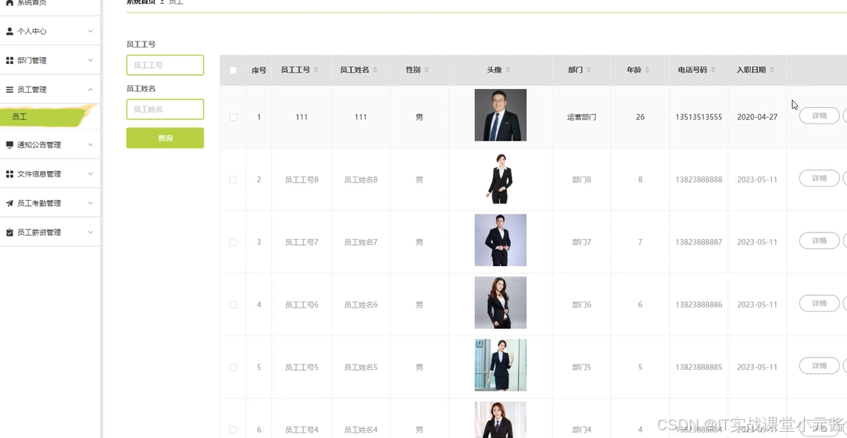Click 系统首页 breadcrumb link
This screenshot has height=438, width=847.
141,2
